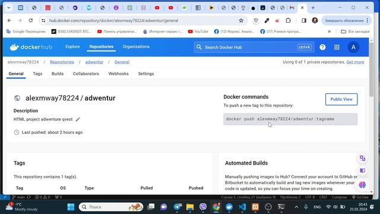Click the ENG language indicator
The height and width of the screenshot is (214, 380).
(x=317, y=207)
